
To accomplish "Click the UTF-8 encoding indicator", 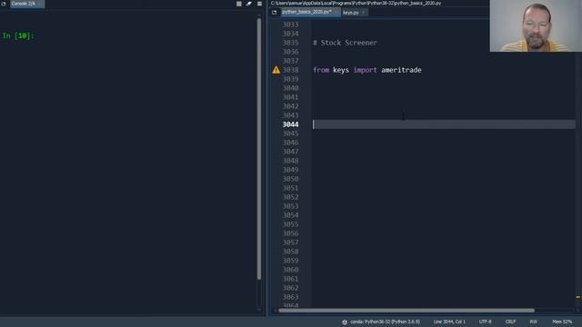I will click(485, 322).
